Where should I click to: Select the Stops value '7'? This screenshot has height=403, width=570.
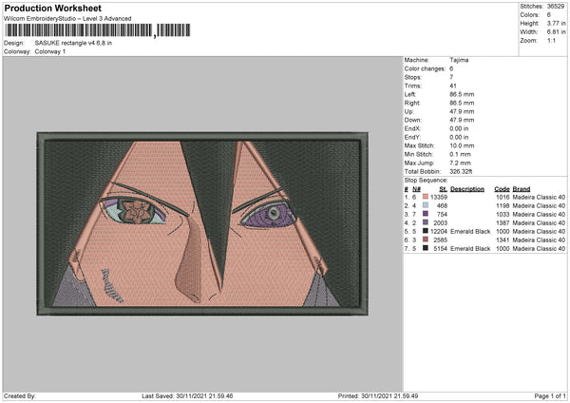pyautogui.click(x=451, y=77)
